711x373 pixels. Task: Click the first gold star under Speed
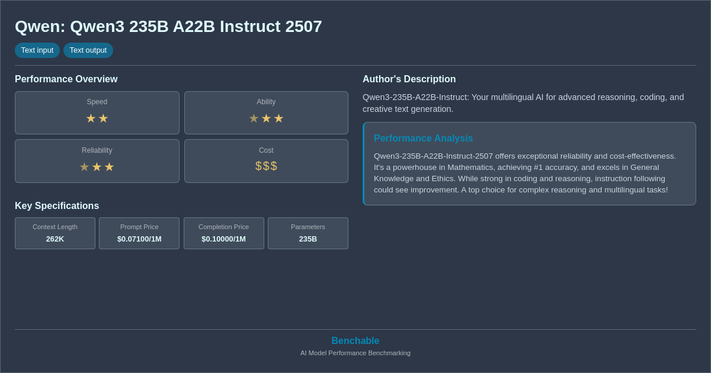[x=91, y=118]
